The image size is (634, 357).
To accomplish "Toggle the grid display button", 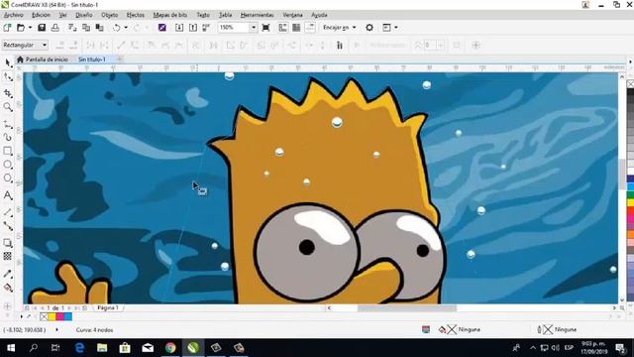I will 296,28.
